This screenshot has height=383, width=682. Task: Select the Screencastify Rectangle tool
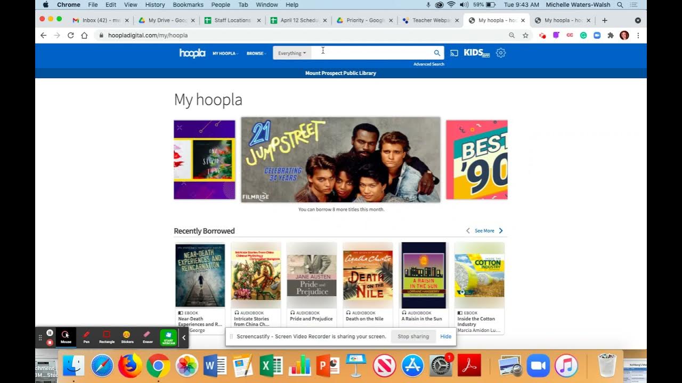coord(107,337)
